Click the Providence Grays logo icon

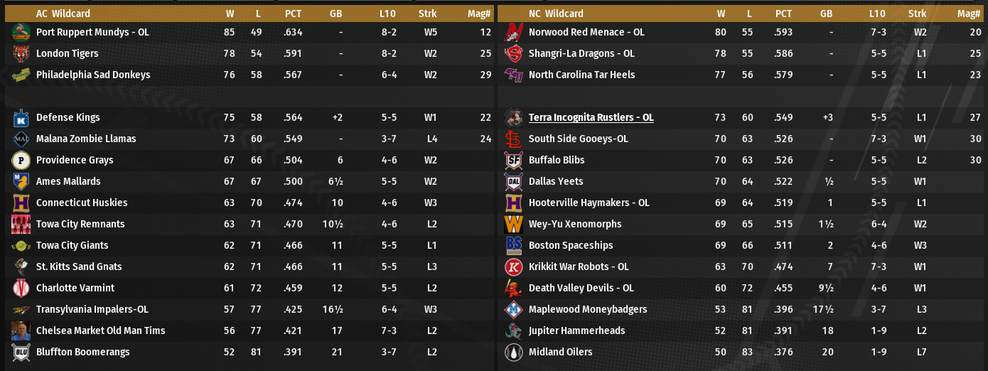pos(20,160)
